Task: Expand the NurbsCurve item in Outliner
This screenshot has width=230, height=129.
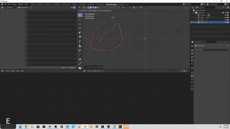Action: (196, 22)
